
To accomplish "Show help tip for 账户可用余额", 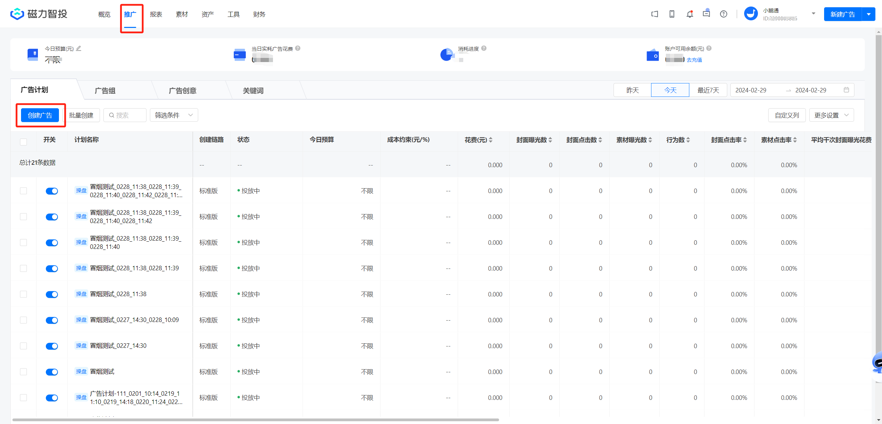I will (x=709, y=48).
